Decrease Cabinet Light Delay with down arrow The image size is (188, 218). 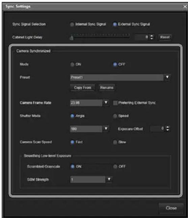pos(152,39)
